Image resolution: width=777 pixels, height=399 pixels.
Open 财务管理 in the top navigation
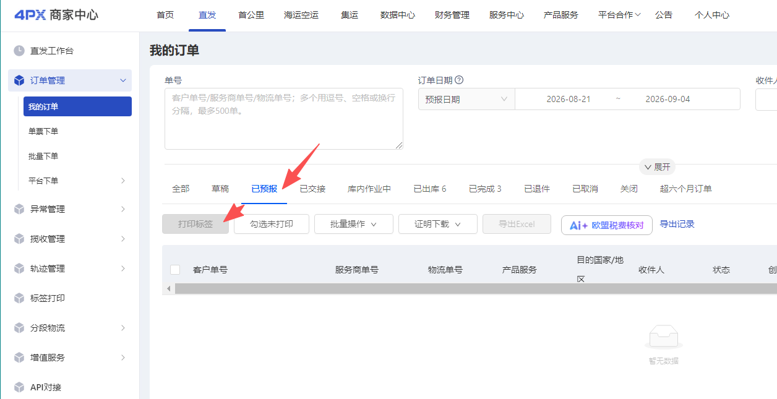pos(452,15)
